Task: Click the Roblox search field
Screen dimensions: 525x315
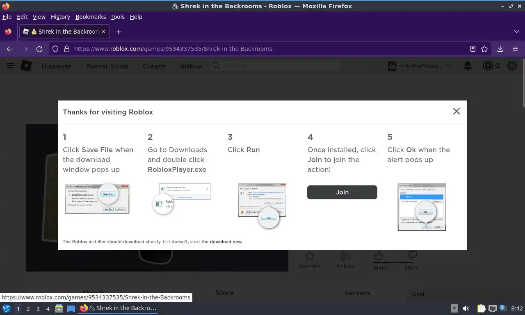Action: [x=275, y=66]
